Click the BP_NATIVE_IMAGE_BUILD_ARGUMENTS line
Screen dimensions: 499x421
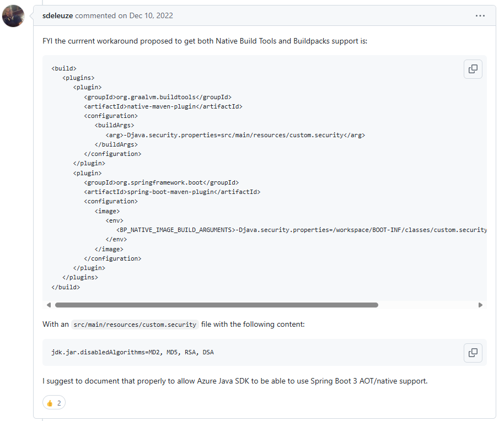click(x=302, y=230)
